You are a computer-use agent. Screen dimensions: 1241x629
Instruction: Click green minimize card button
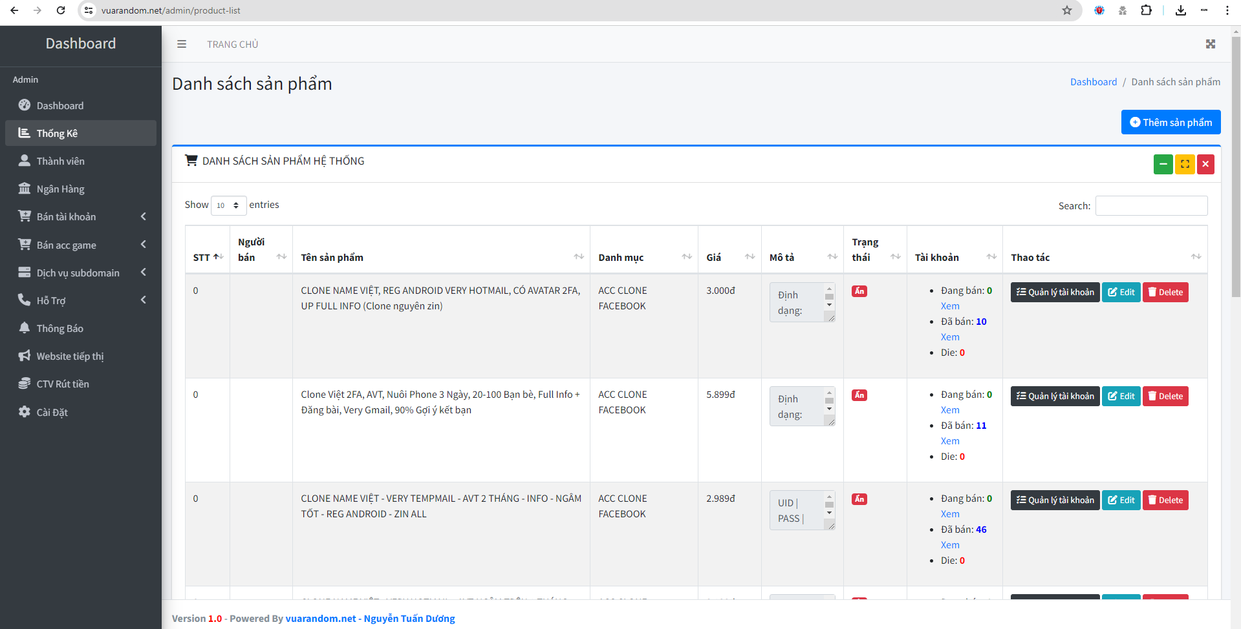click(1163, 164)
